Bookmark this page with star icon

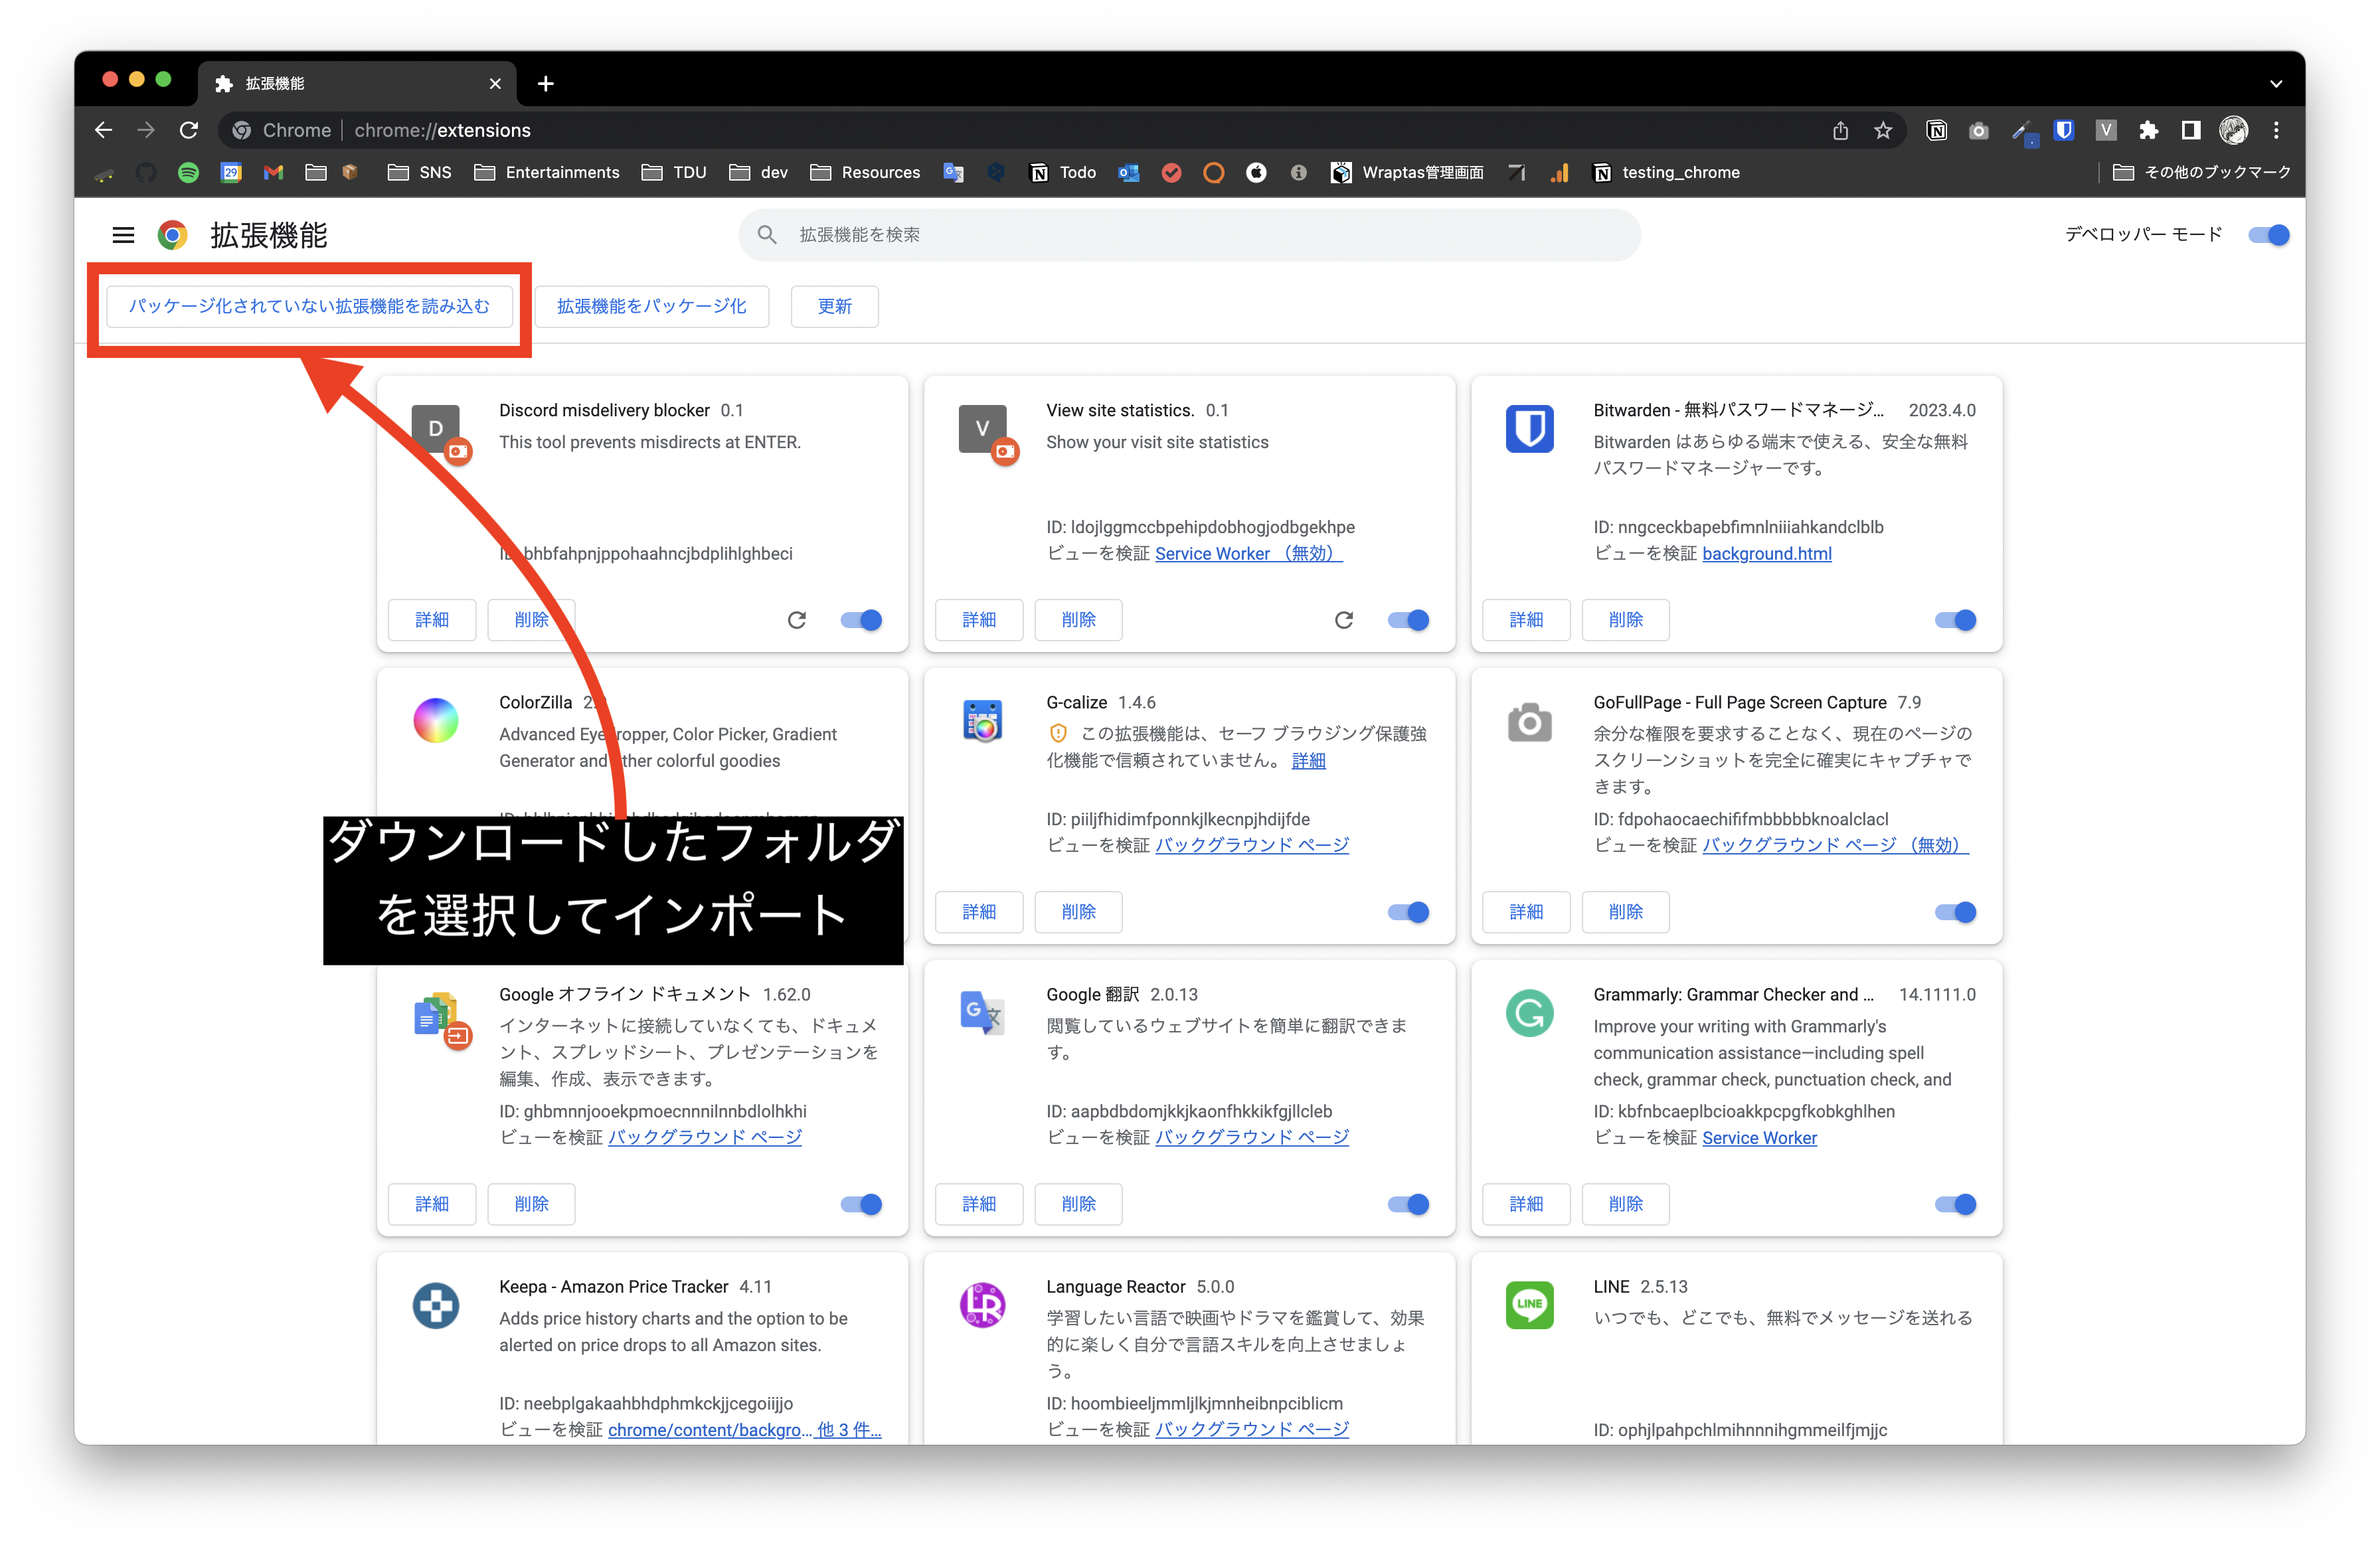tap(1883, 130)
